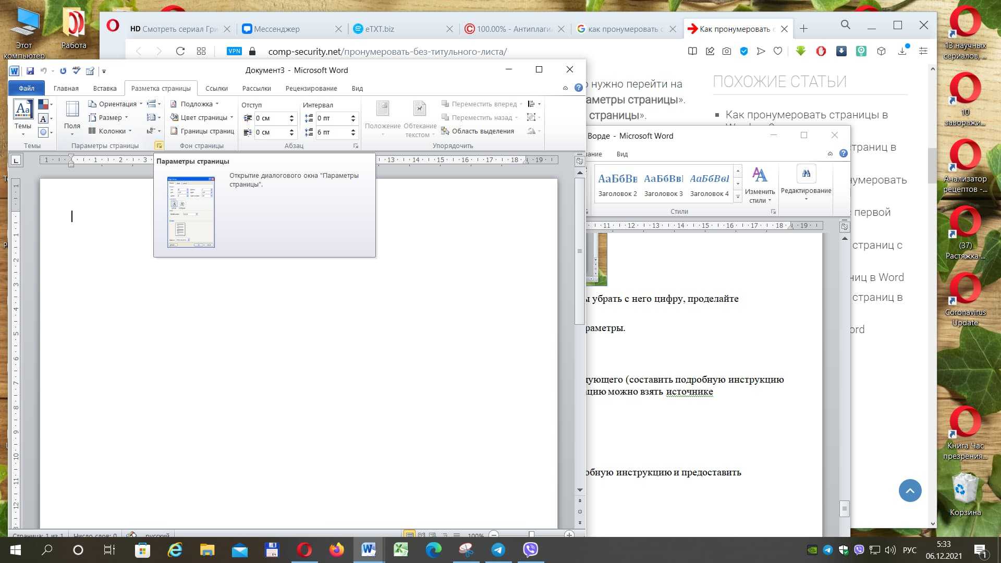
Task: Expand the Колонки dropdown
Action: point(110,131)
